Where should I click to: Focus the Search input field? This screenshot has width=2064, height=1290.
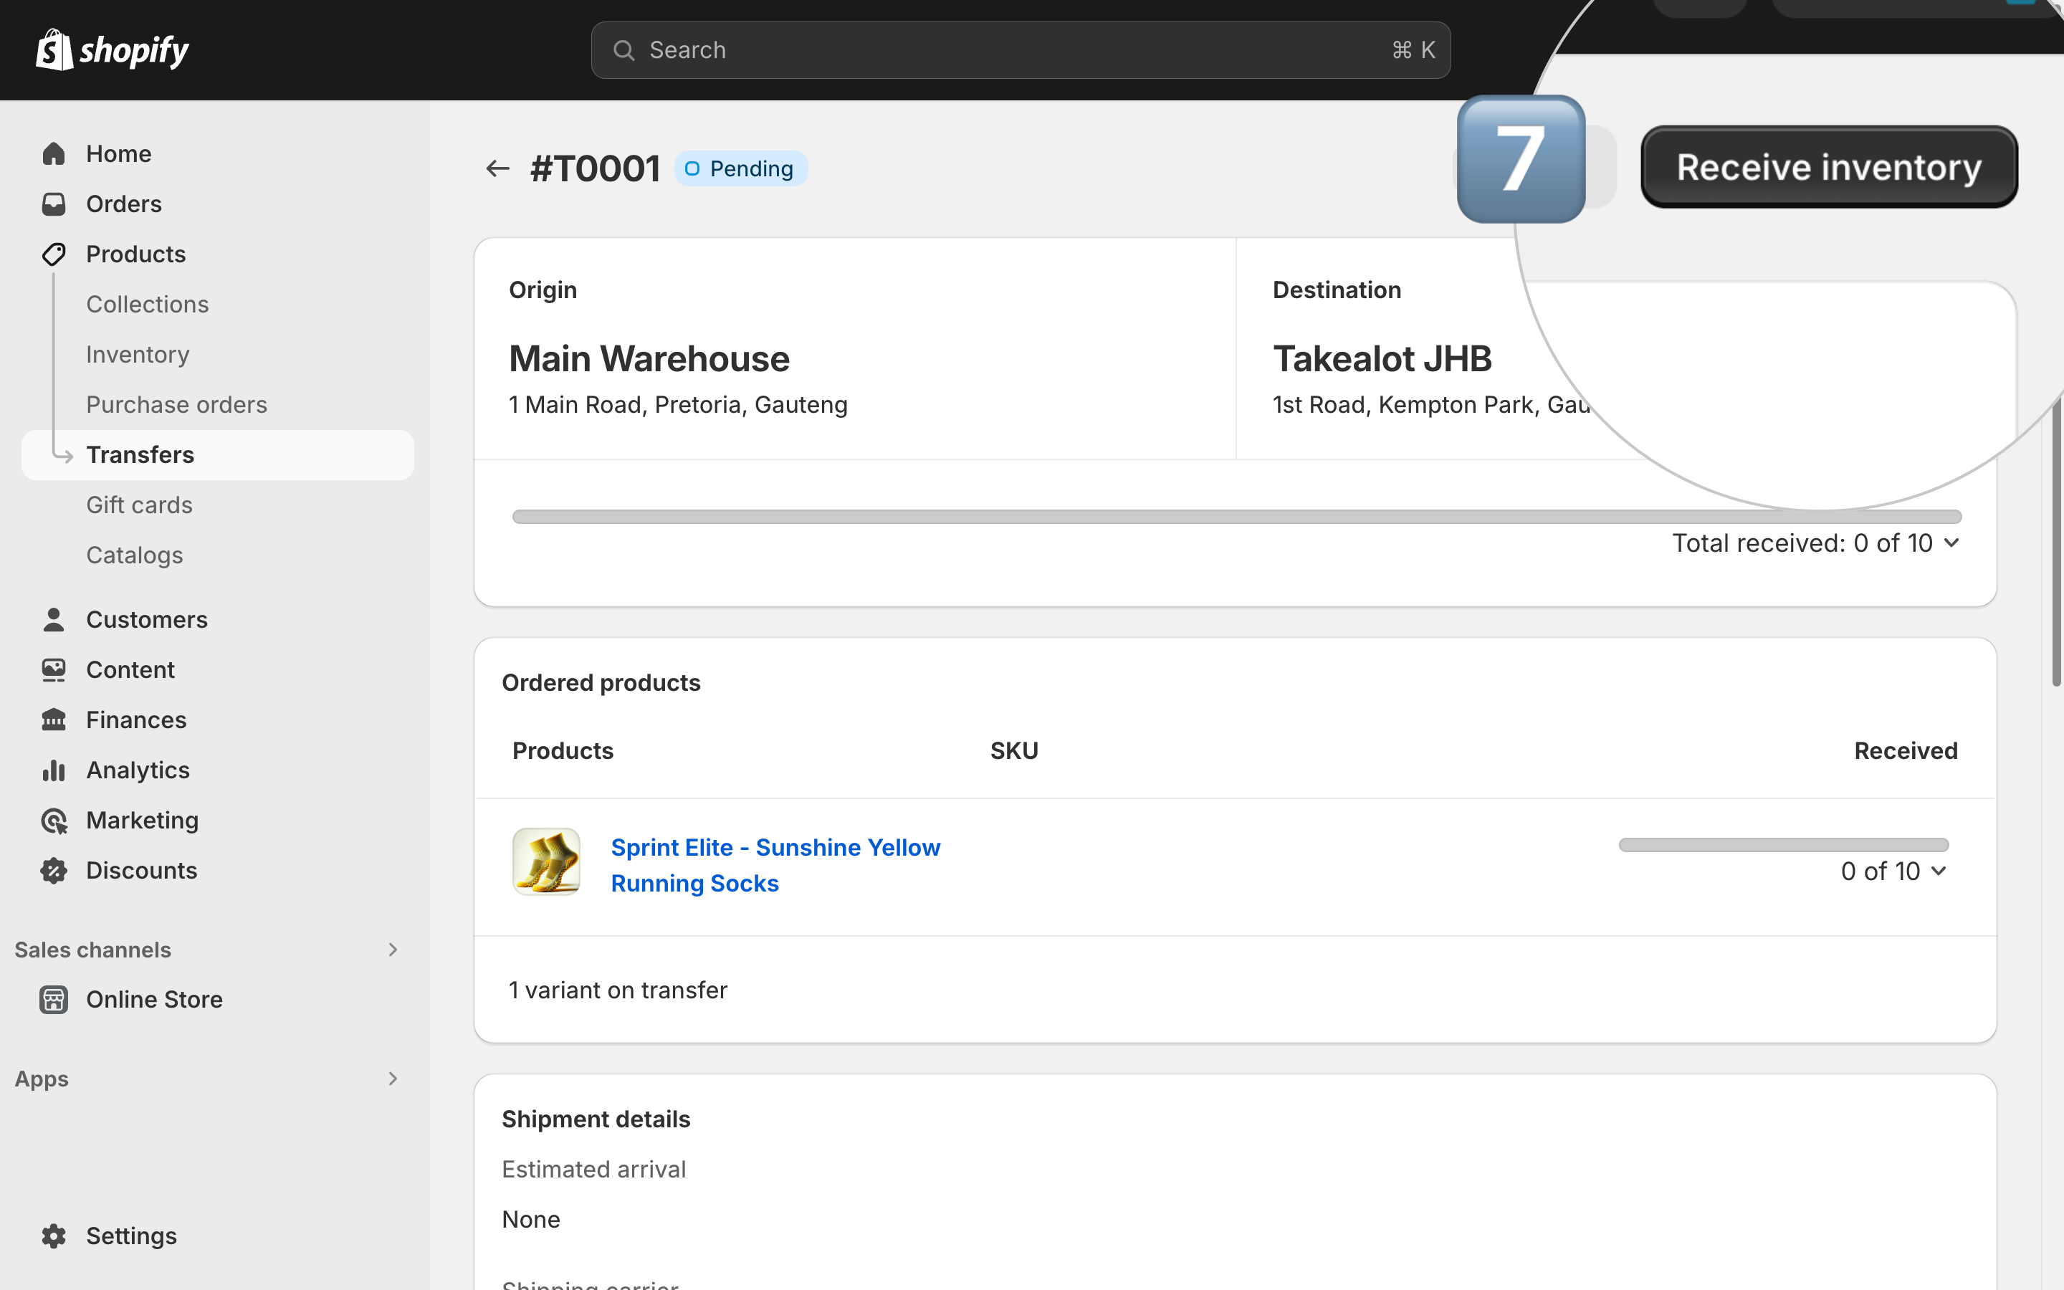tap(1020, 50)
